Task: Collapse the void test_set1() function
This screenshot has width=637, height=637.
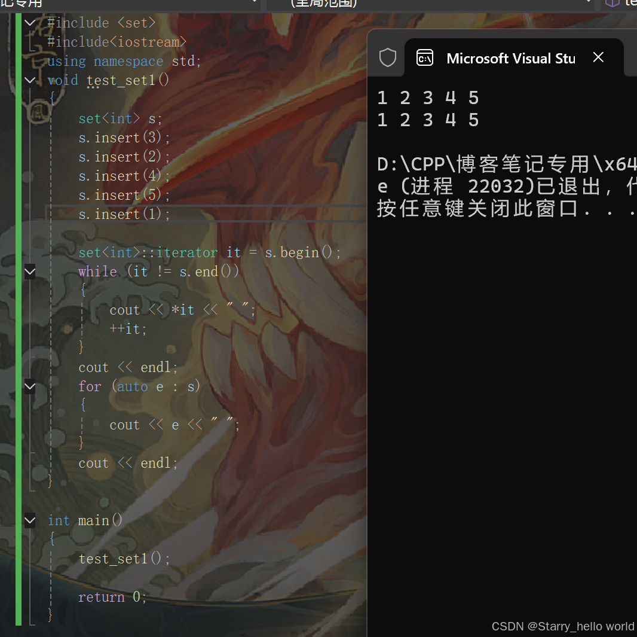Action: [30, 80]
